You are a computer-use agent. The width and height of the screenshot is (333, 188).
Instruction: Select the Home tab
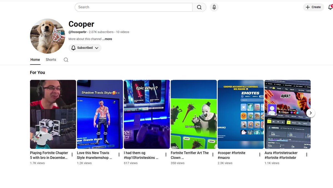[x=35, y=60]
